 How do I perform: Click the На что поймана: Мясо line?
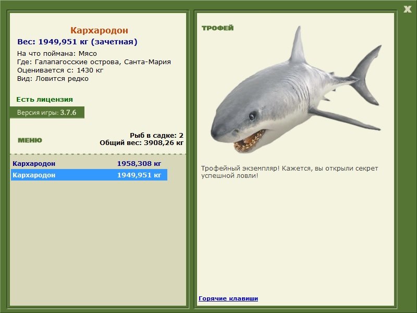[57, 54]
